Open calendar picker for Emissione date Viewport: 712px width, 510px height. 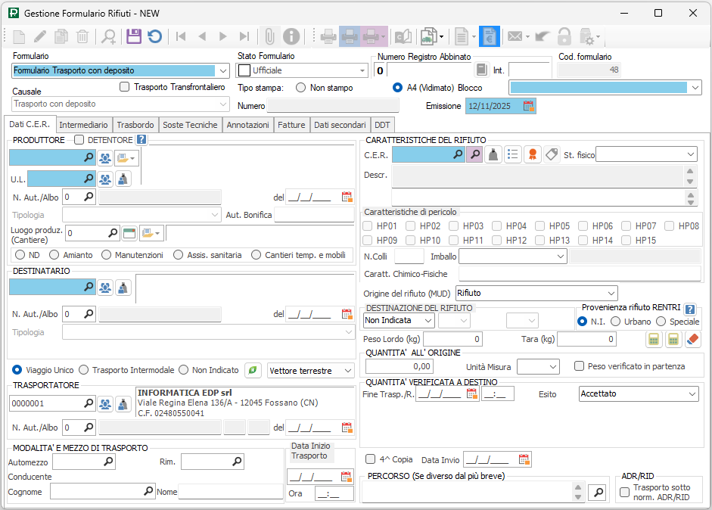pos(529,107)
